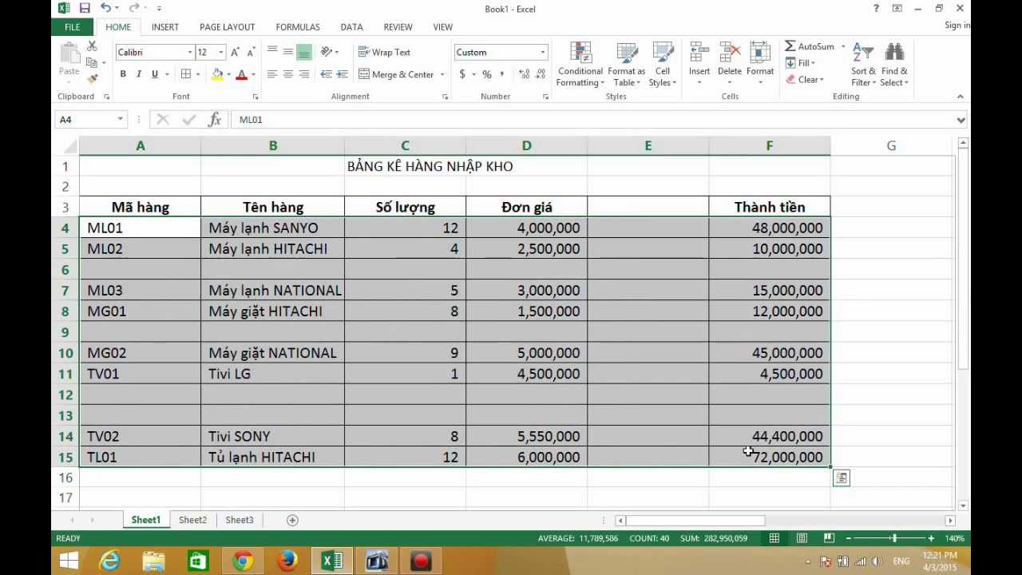Toggle Middle Align
The image size is (1022, 575).
(288, 52)
